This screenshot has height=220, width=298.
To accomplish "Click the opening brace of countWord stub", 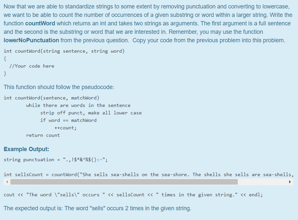I will click(5, 58).
